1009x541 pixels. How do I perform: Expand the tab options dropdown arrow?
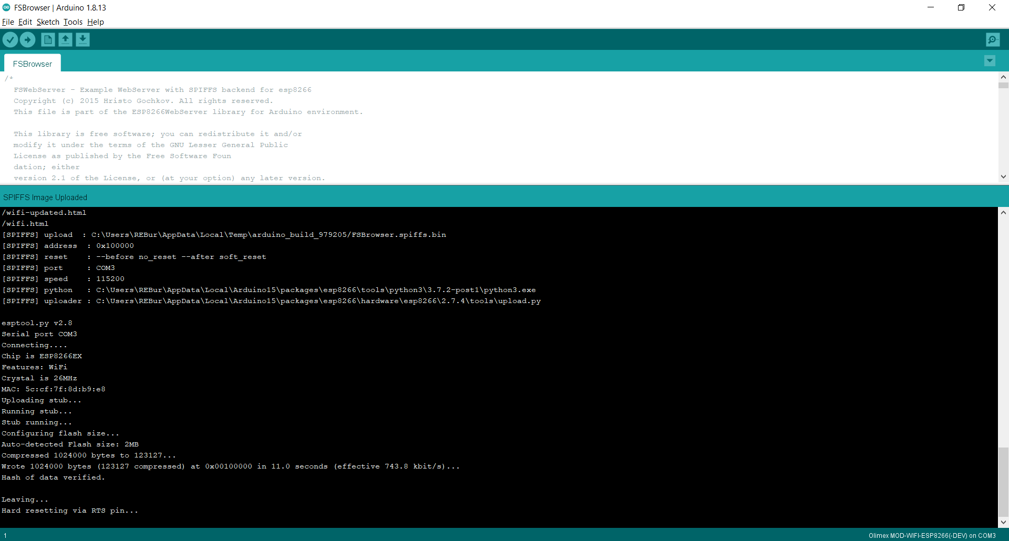pyautogui.click(x=990, y=61)
